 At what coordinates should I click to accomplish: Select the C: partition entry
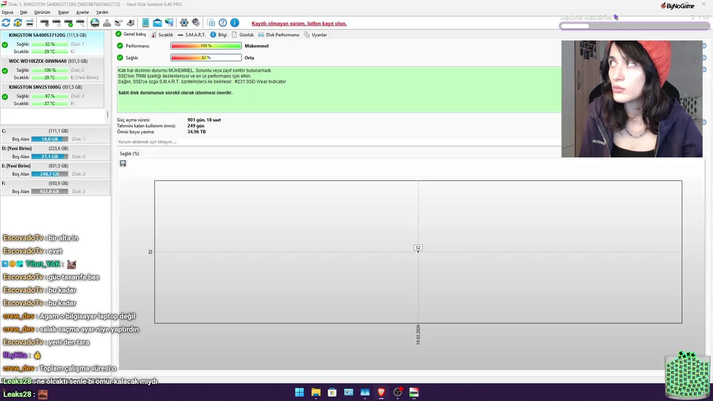point(55,135)
